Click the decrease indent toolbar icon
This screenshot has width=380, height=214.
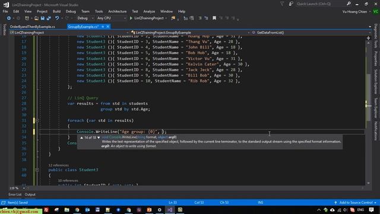click(186, 18)
